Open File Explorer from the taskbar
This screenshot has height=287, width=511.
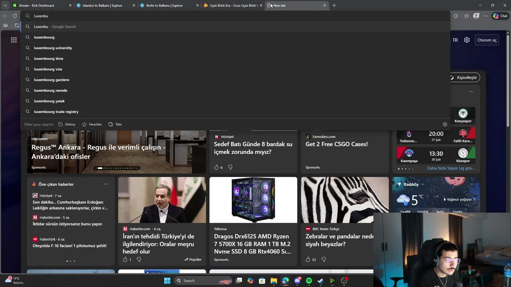(x=274, y=281)
